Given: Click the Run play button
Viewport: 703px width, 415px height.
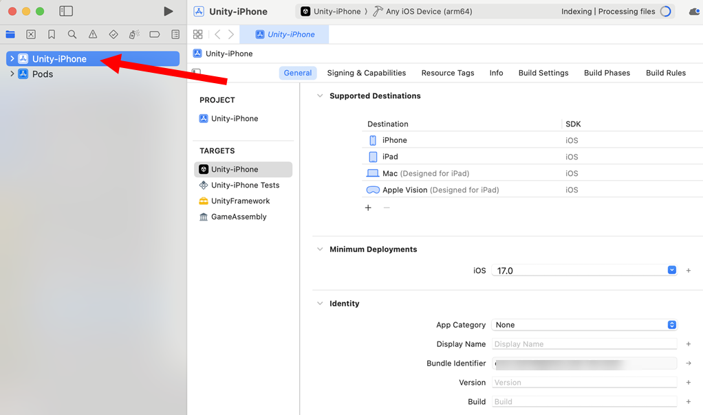Looking at the screenshot, I should click(x=168, y=11).
